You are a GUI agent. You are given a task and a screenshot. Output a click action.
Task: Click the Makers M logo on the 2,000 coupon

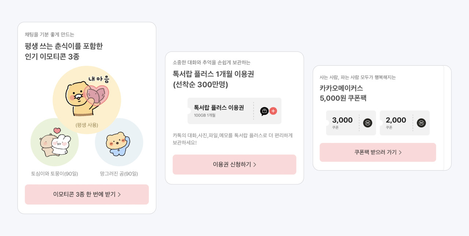[421, 123]
